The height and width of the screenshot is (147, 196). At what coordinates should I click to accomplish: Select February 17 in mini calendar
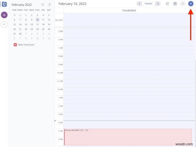37,24
